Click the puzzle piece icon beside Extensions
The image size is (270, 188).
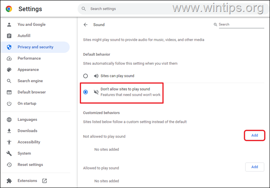click(x=9, y=181)
